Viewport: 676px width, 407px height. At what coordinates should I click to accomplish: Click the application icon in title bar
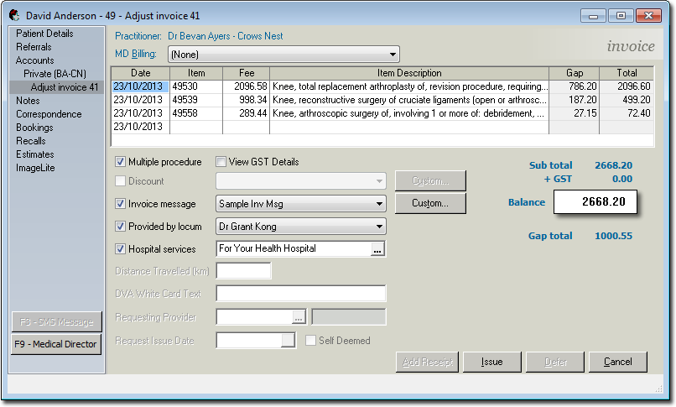tap(14, 15)
